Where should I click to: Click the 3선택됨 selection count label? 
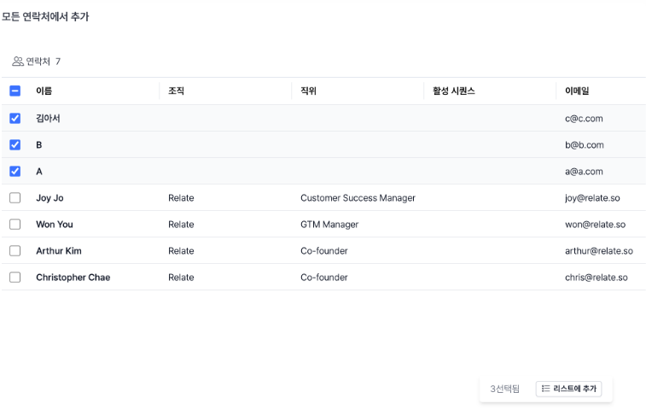pyautogui.click(x=504, y=389)
